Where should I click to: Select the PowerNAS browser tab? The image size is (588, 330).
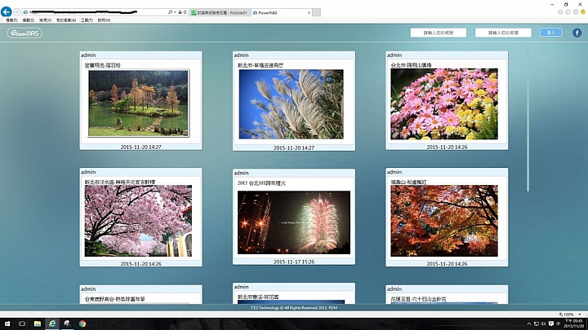click(278, 13)
